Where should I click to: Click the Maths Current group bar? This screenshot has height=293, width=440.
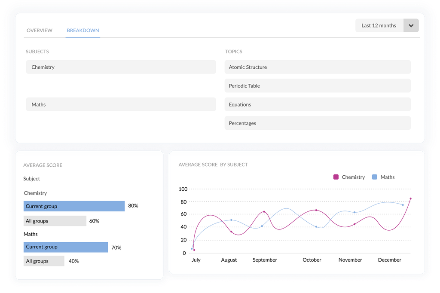pyautogui.click(x=65, y=247)
